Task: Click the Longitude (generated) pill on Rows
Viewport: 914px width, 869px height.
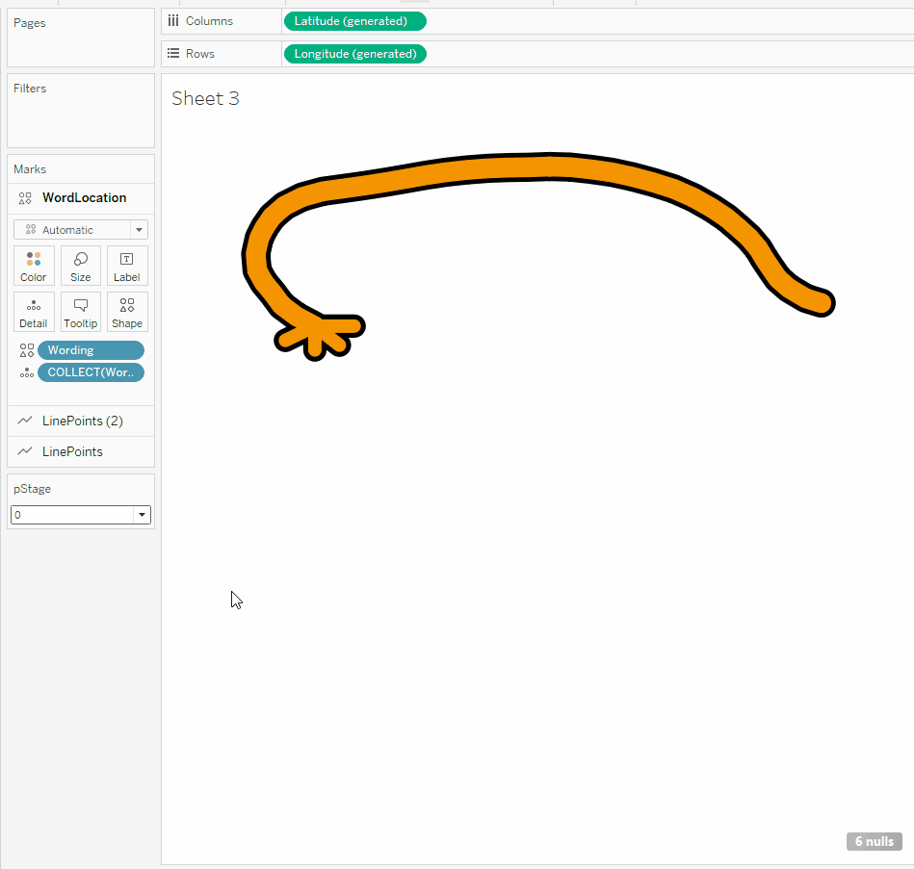Action: (x=354, y=54)
